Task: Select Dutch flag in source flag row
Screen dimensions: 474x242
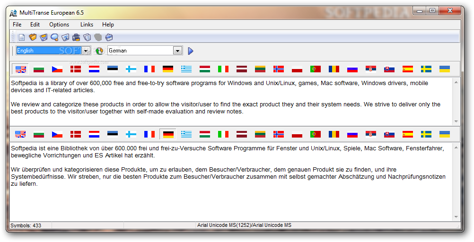Action: click(x=94, y=69)
